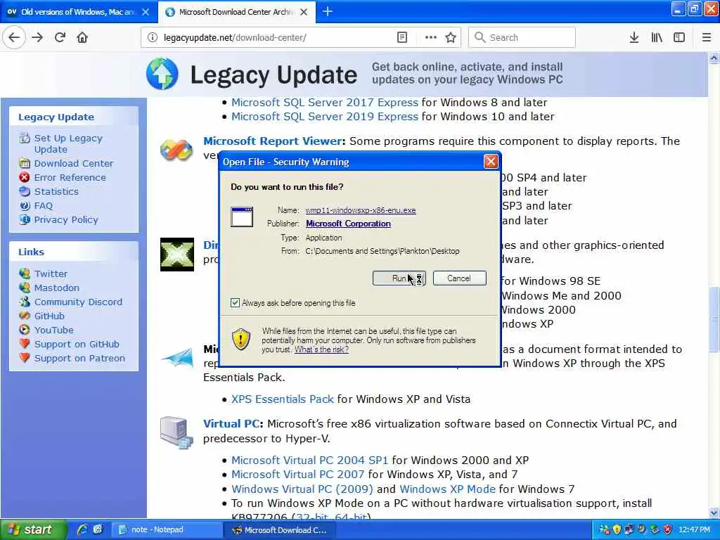The image size is (720, 540).
Task: Open Mastodon link in sidebar
Action: (56, 288)
